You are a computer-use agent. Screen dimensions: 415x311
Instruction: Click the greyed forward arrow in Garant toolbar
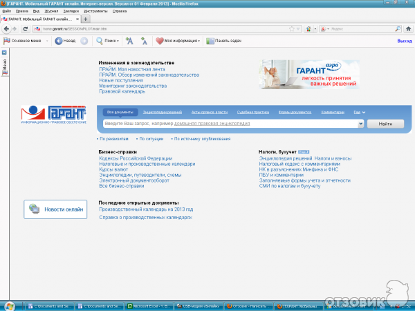pos(84,41)
